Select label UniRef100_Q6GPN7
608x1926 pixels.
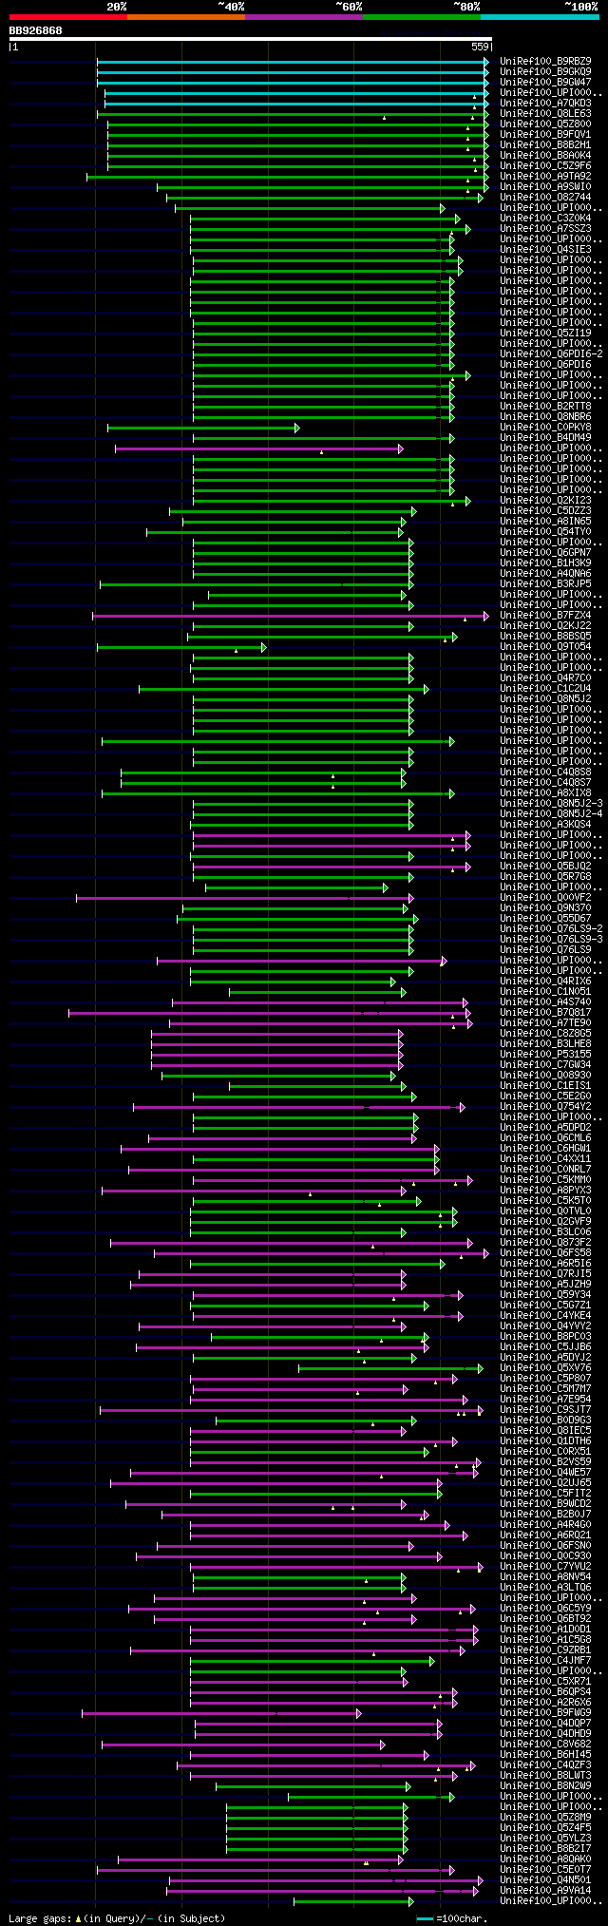click(x=545, y=552)
